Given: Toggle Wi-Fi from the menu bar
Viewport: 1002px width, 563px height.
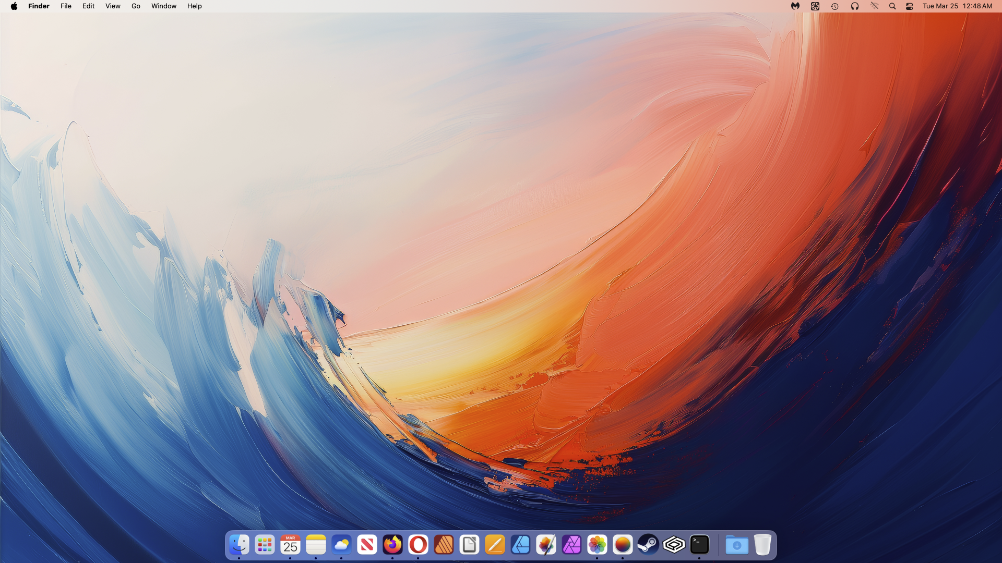Looking at the screenshot, I should (874, 6).
